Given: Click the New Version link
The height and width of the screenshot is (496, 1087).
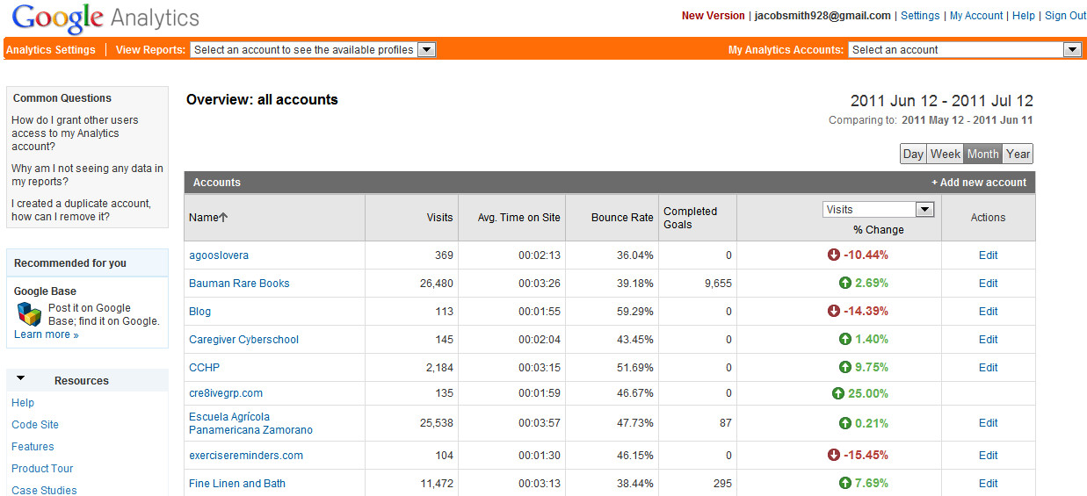Looking at the screenshot, I should [713, 16].
